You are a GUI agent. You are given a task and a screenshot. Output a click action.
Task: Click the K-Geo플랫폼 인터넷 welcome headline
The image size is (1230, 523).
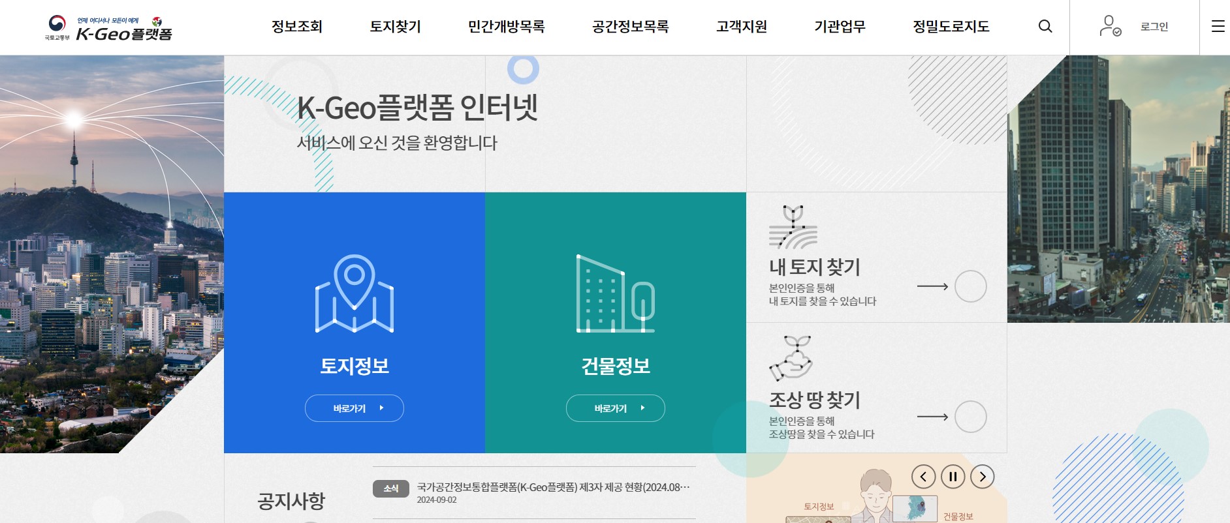point(418,108)
